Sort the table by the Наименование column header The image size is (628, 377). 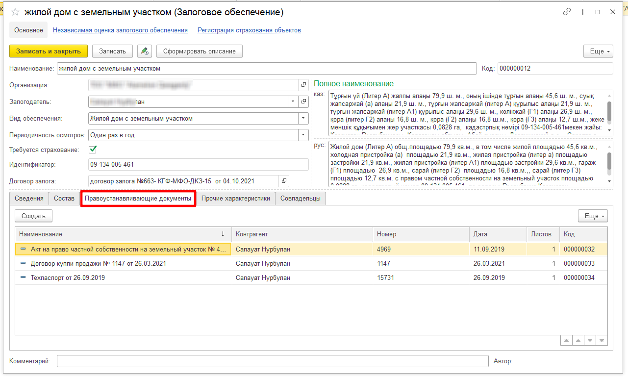(x=123, y=234)
